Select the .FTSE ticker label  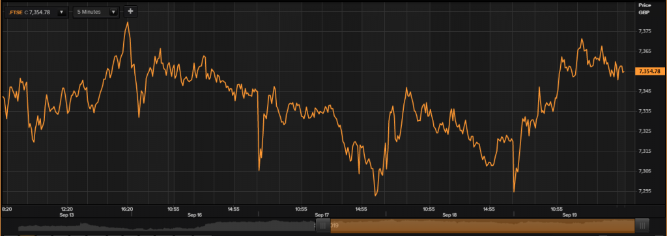(16, 12)
